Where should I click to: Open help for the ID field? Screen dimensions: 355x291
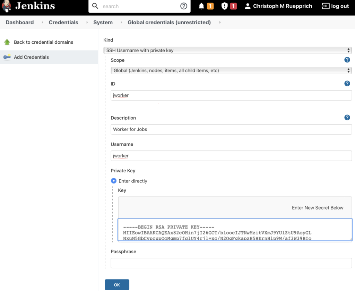tap(347, 84)
